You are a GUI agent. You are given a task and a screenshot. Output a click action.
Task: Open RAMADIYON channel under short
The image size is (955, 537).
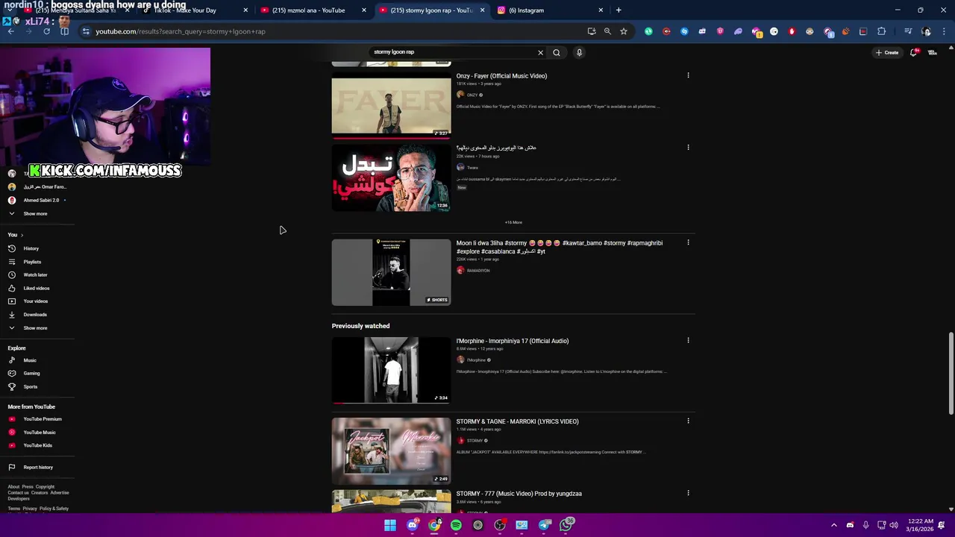478,270
